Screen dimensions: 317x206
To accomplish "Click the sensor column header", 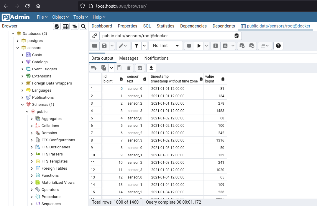I will click(137, 79).
